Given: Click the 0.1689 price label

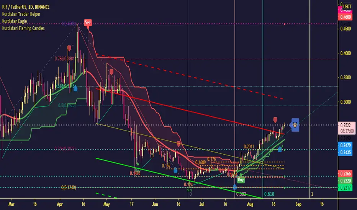Looking at the screenshot, I should (201, 162).
